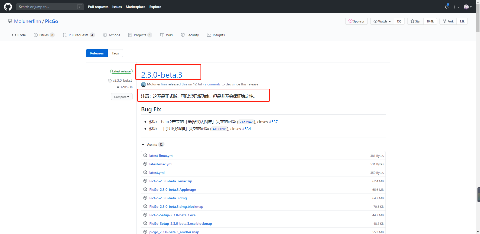Download PicGo-Setup-2.3.0-beta.3.exe
This screenshot has width=480, height=234.
[172, 215]
